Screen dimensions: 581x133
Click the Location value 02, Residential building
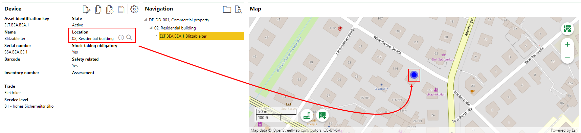point(93,39)
